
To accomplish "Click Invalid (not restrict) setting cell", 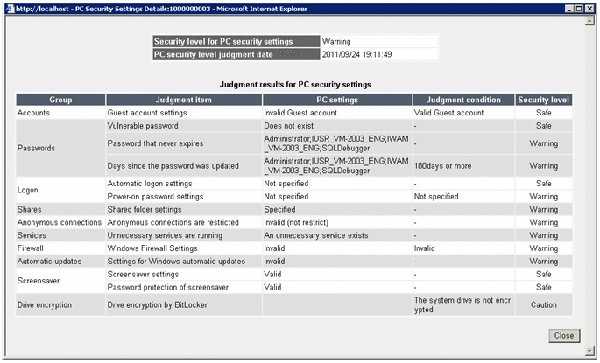I will point(337,222).
